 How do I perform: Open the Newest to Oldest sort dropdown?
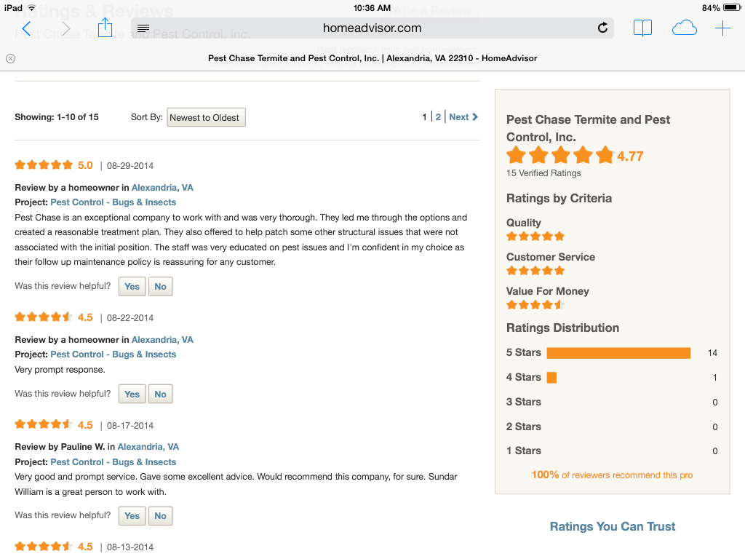tap(206, 117)
